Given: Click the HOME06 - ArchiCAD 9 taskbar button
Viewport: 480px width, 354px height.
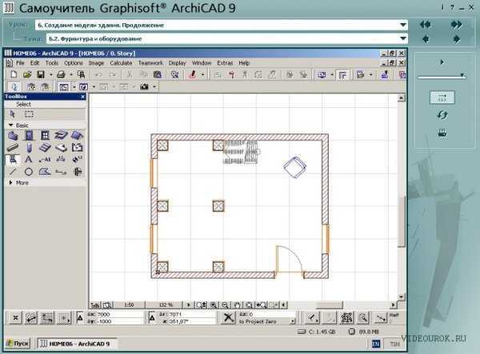Looking at the screenshot, I should click(77, 344).
